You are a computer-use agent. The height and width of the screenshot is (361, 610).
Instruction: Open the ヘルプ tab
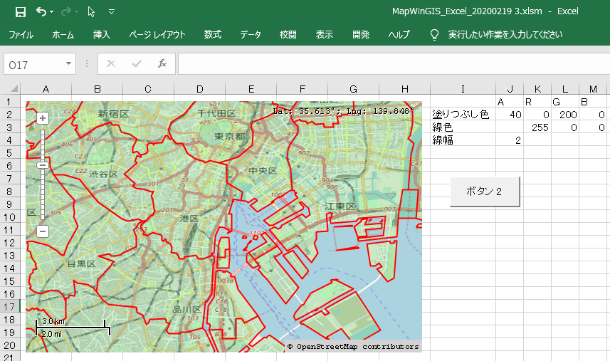[x=399, y=35]
